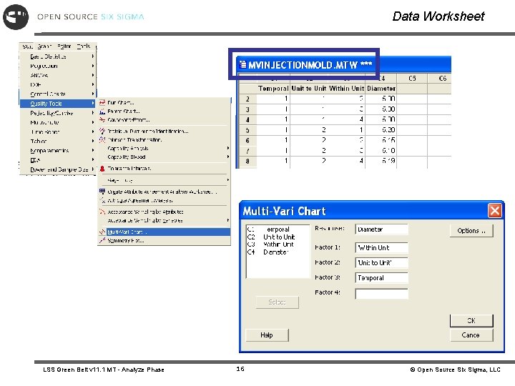Select the highlighted Quality Tools menu entry
Viewport: 515px width, 386px height.
(57, 104)
